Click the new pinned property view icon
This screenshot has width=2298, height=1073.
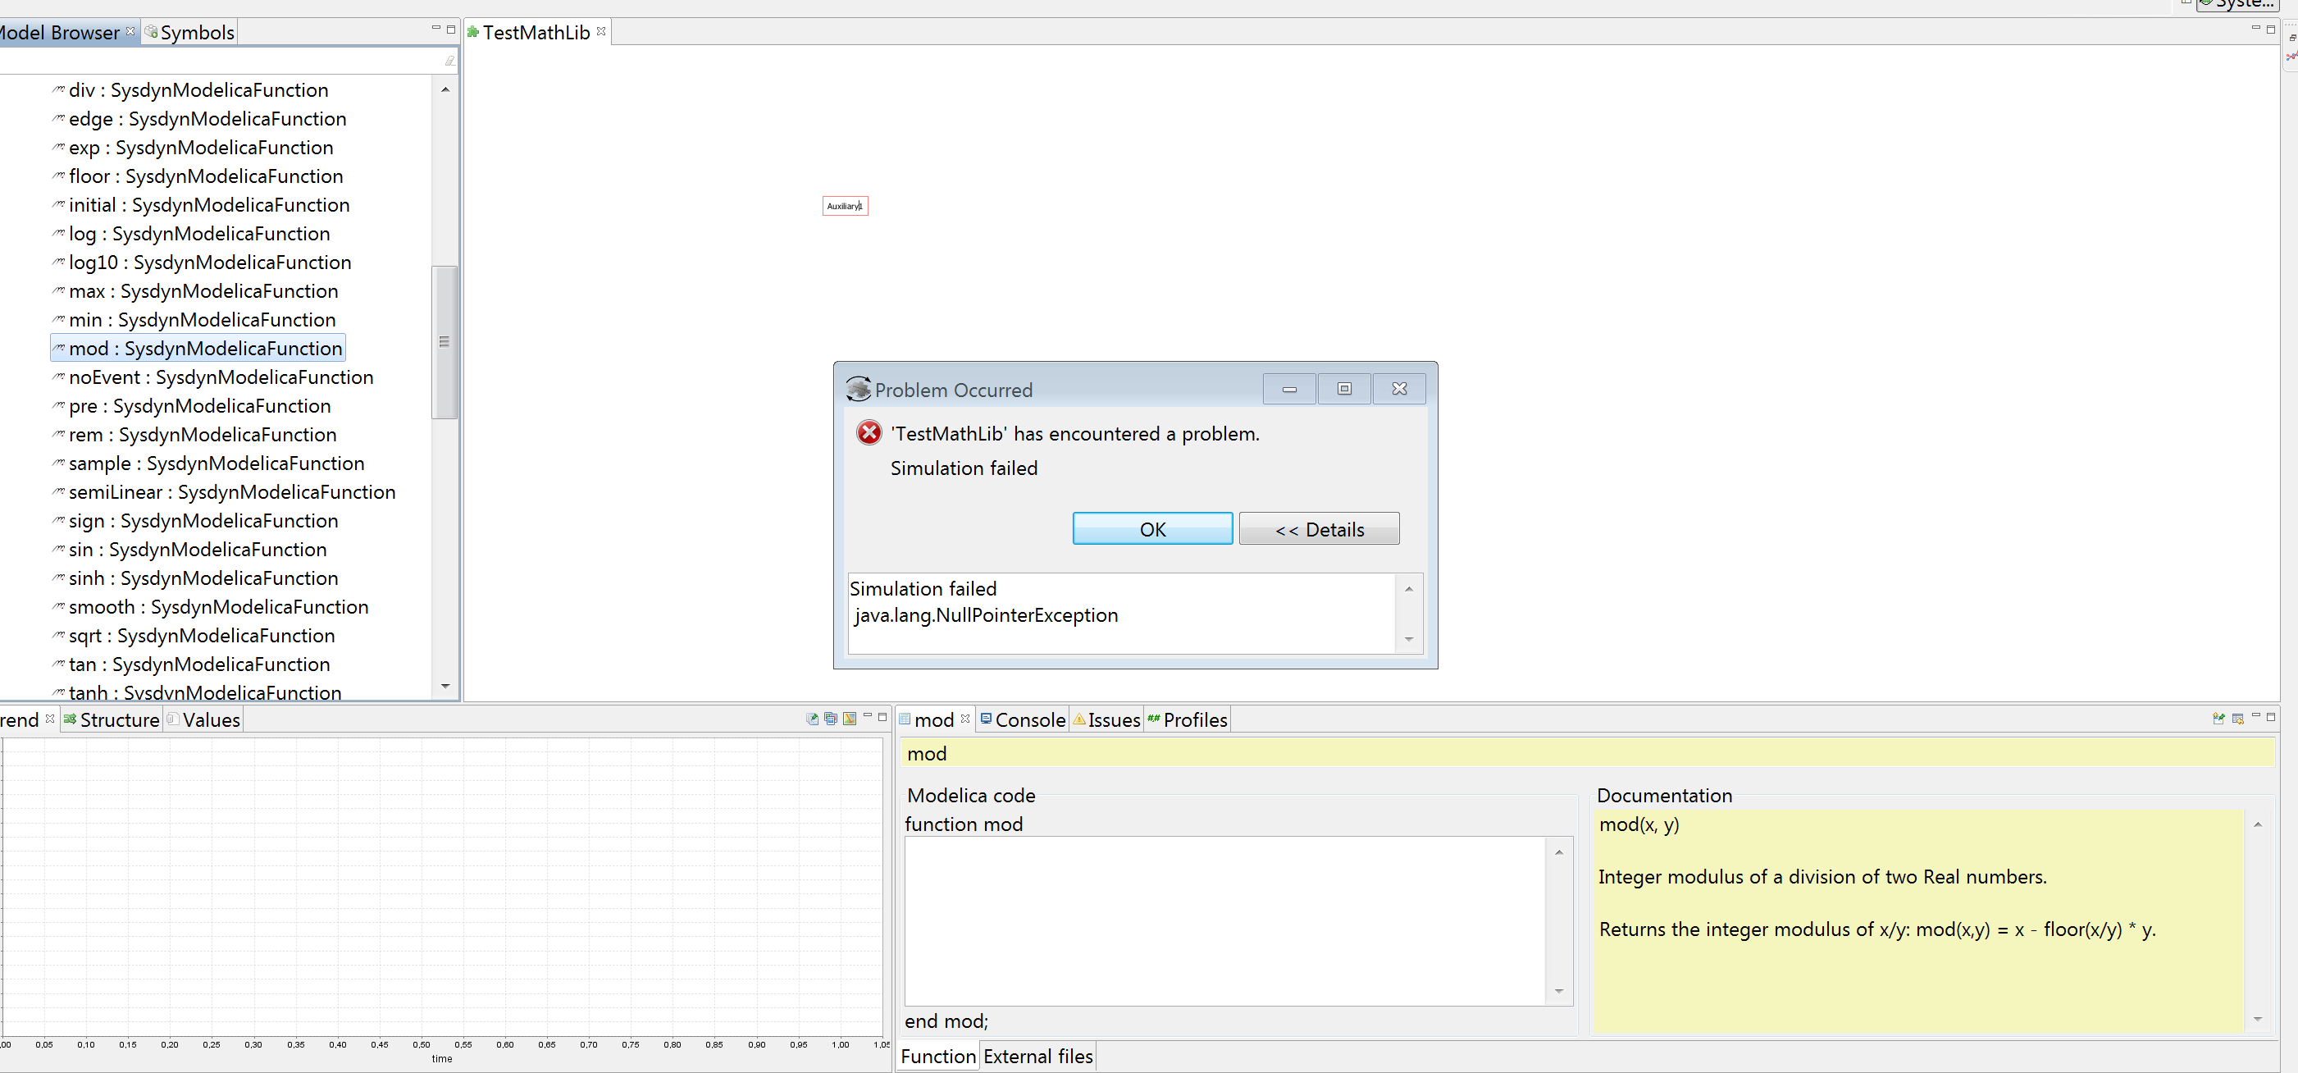[2218, 718]
